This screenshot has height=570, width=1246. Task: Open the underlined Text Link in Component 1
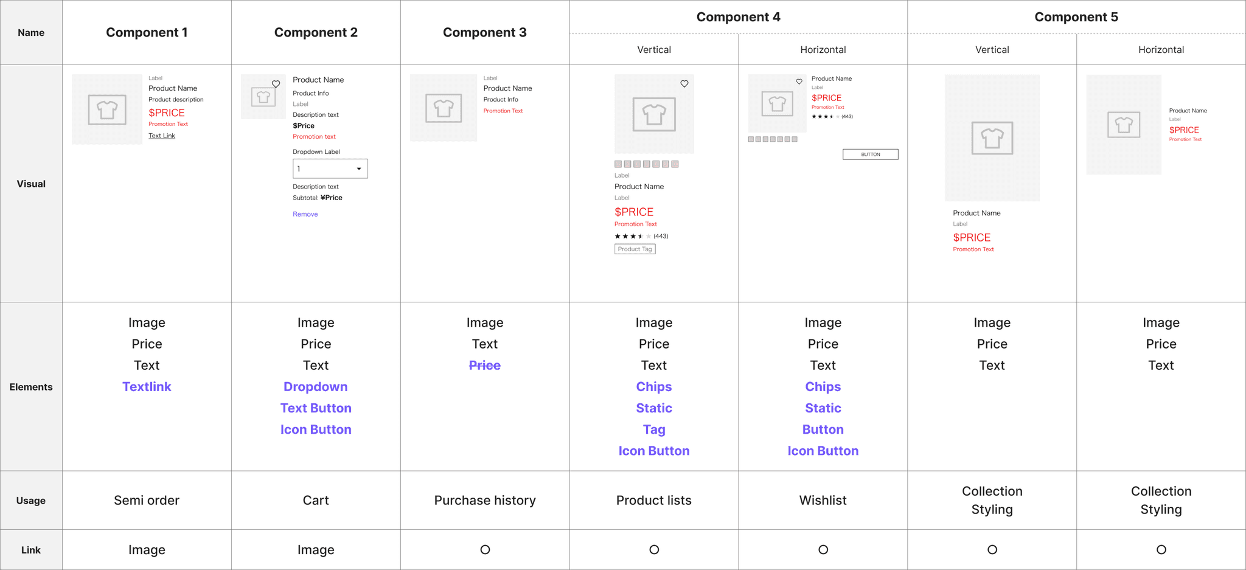(162, 136)
